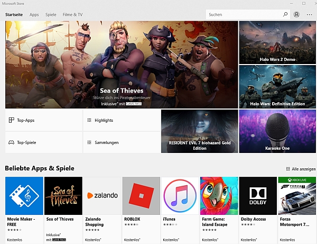317x244 pixels.
Task: Open the Farm Game parrot icon
Action: [x=219, y=196]
